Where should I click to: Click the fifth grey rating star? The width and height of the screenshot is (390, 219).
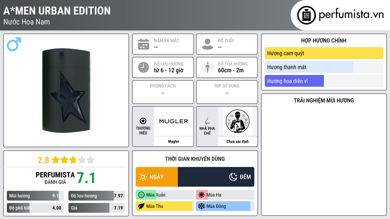(91, 160)
